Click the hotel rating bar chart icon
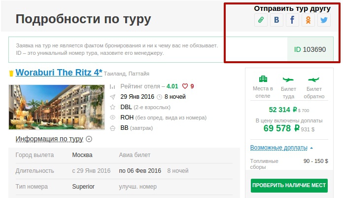The height and width of the screenshot is (198, 343). [112, 86]
